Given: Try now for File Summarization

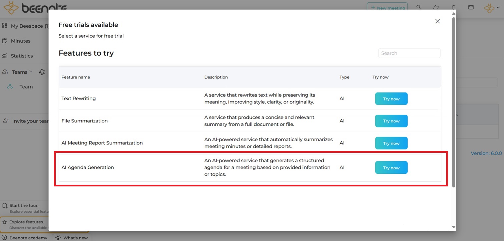Looking at the screenshot, I should click(x=391, y=121).
